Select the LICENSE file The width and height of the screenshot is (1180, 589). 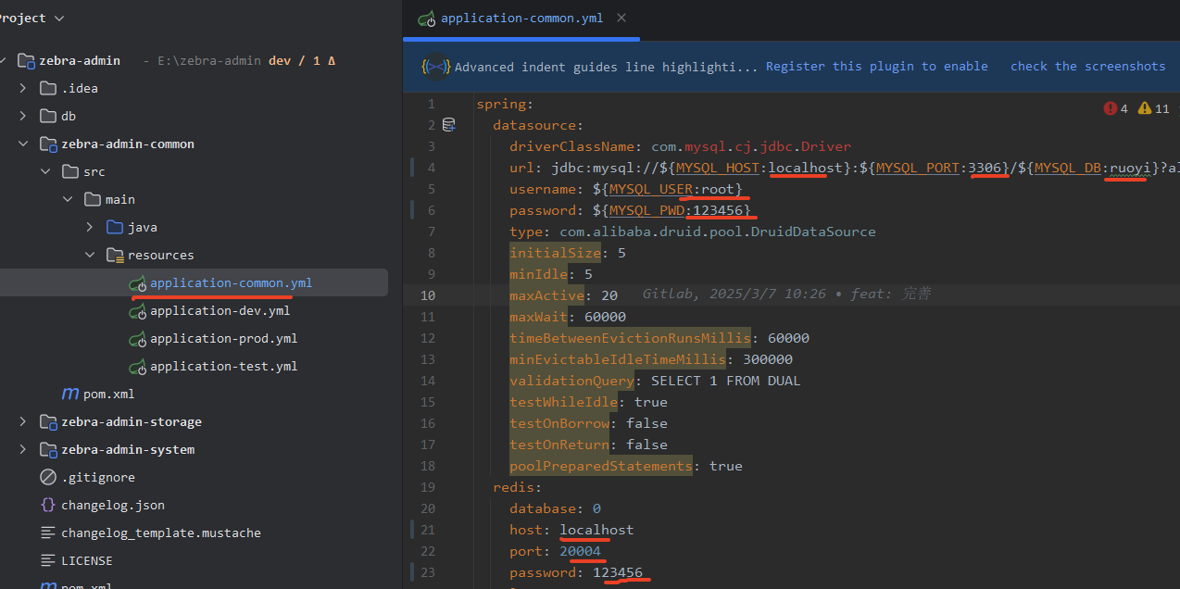pos(86,560)
